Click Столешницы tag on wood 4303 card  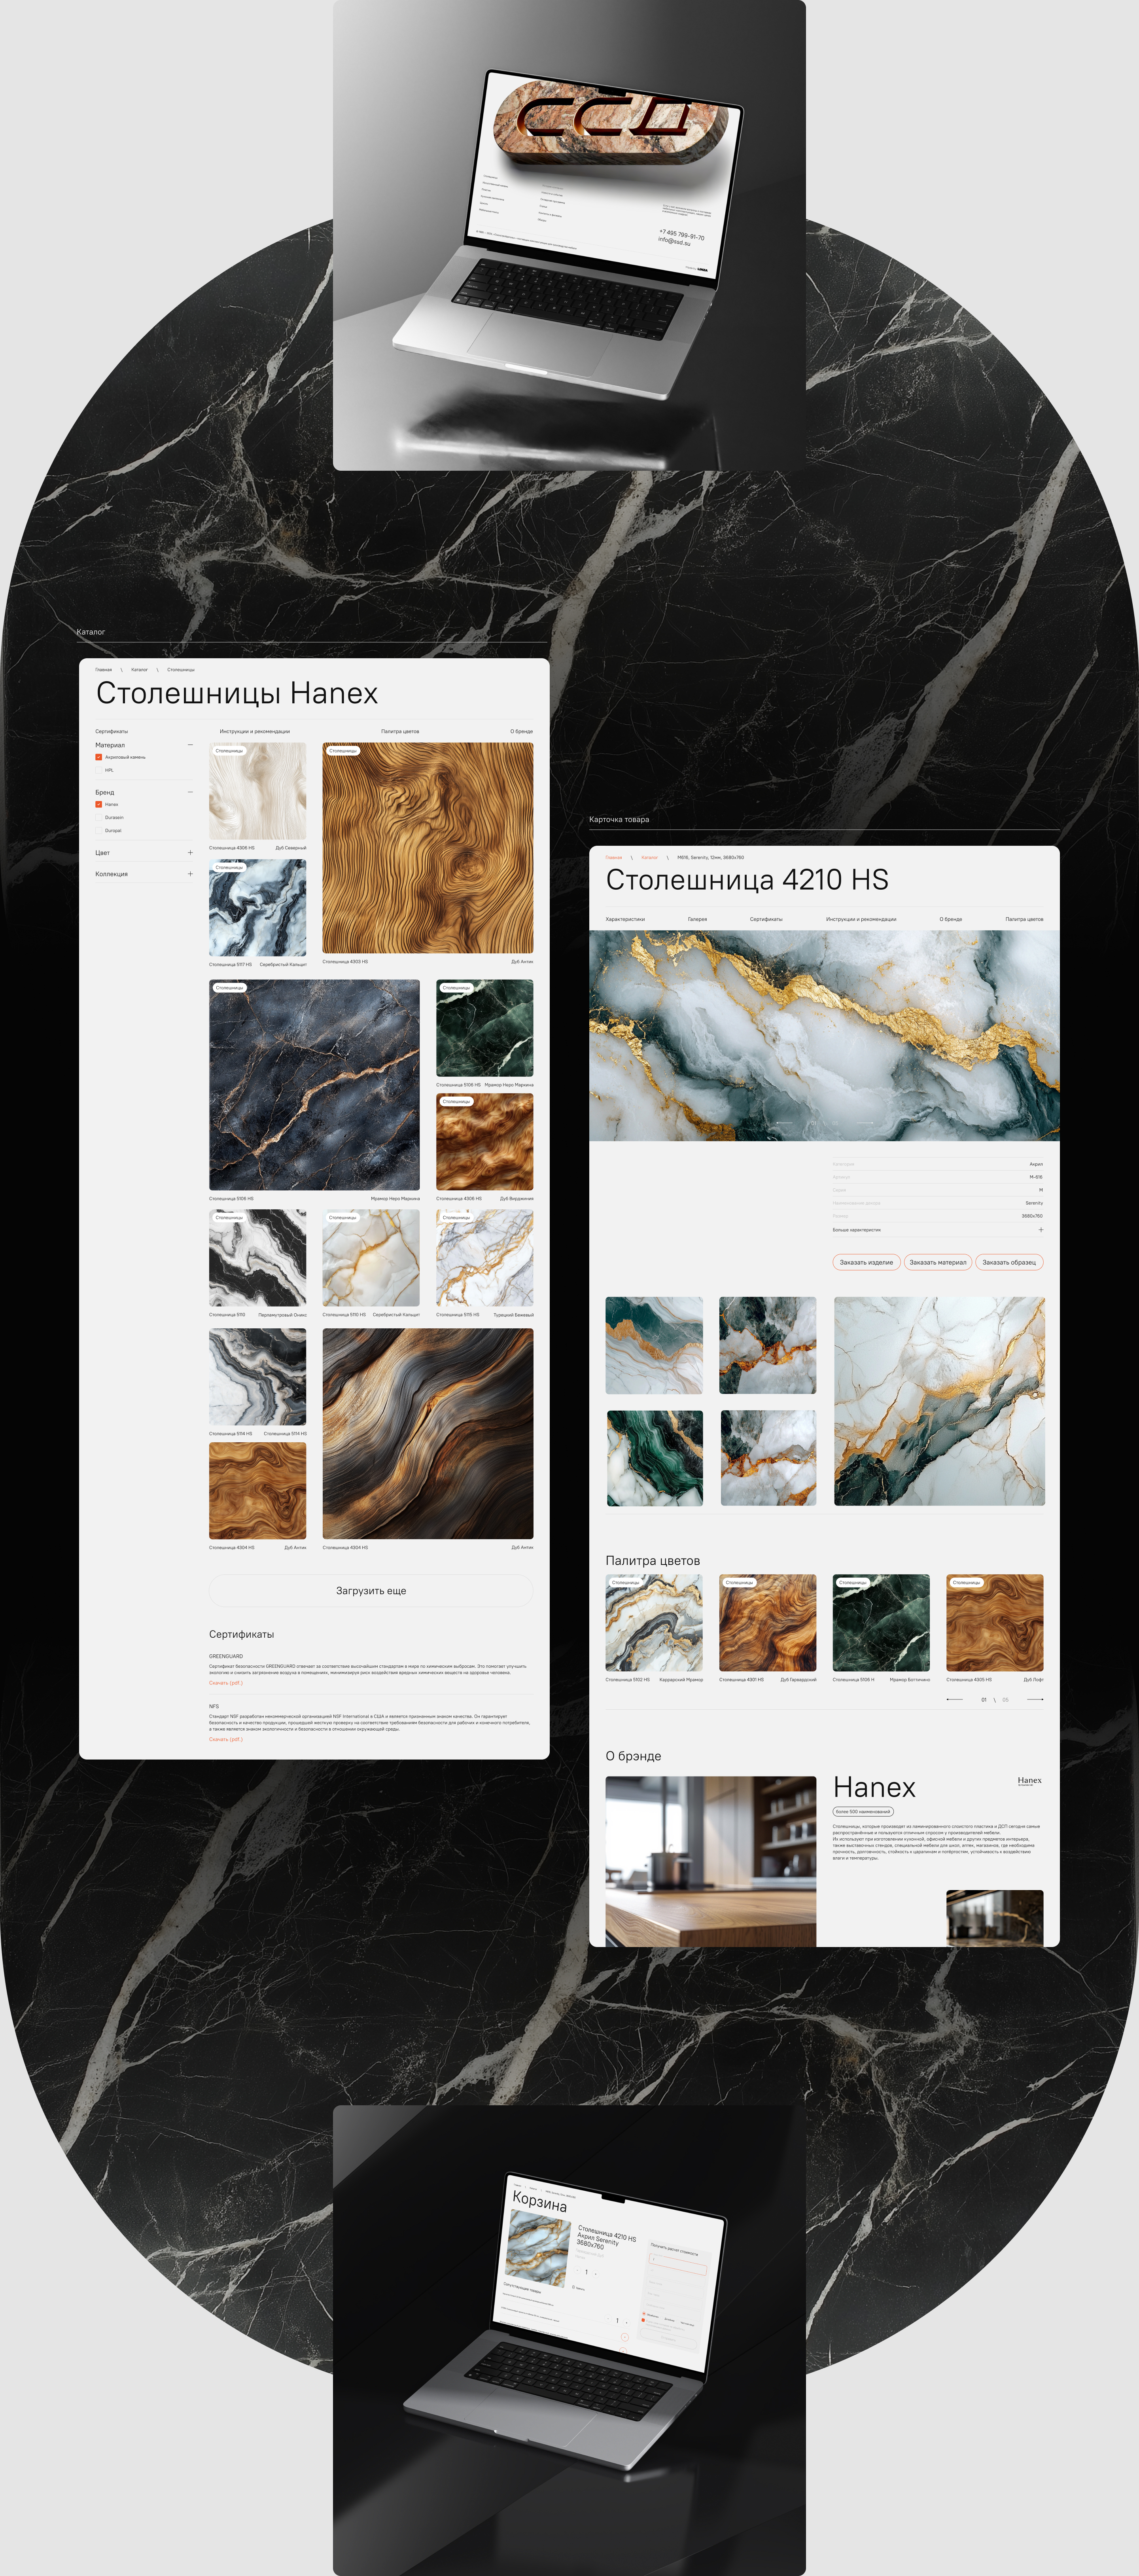coord(343,751)
